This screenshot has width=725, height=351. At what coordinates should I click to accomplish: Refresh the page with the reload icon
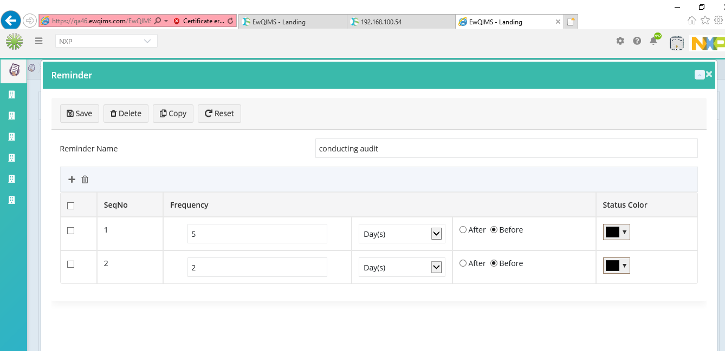click(x=231, y=21)
